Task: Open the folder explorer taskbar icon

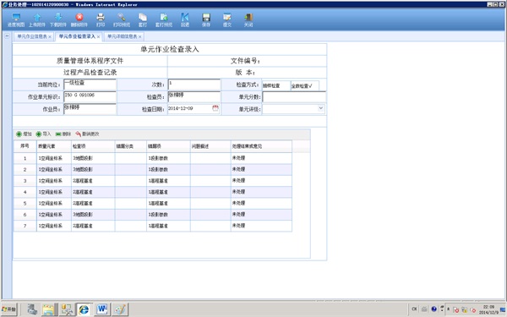Action: click(48, 309)
